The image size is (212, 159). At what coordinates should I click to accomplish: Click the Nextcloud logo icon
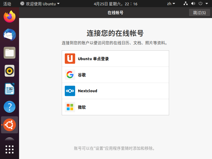click(70, 91)
